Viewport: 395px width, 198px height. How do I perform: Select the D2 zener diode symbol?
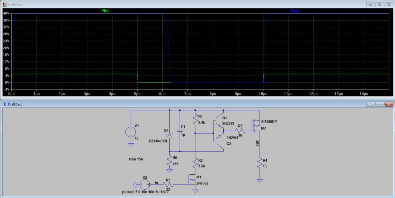pyautogui.click(x=169, y=136)
